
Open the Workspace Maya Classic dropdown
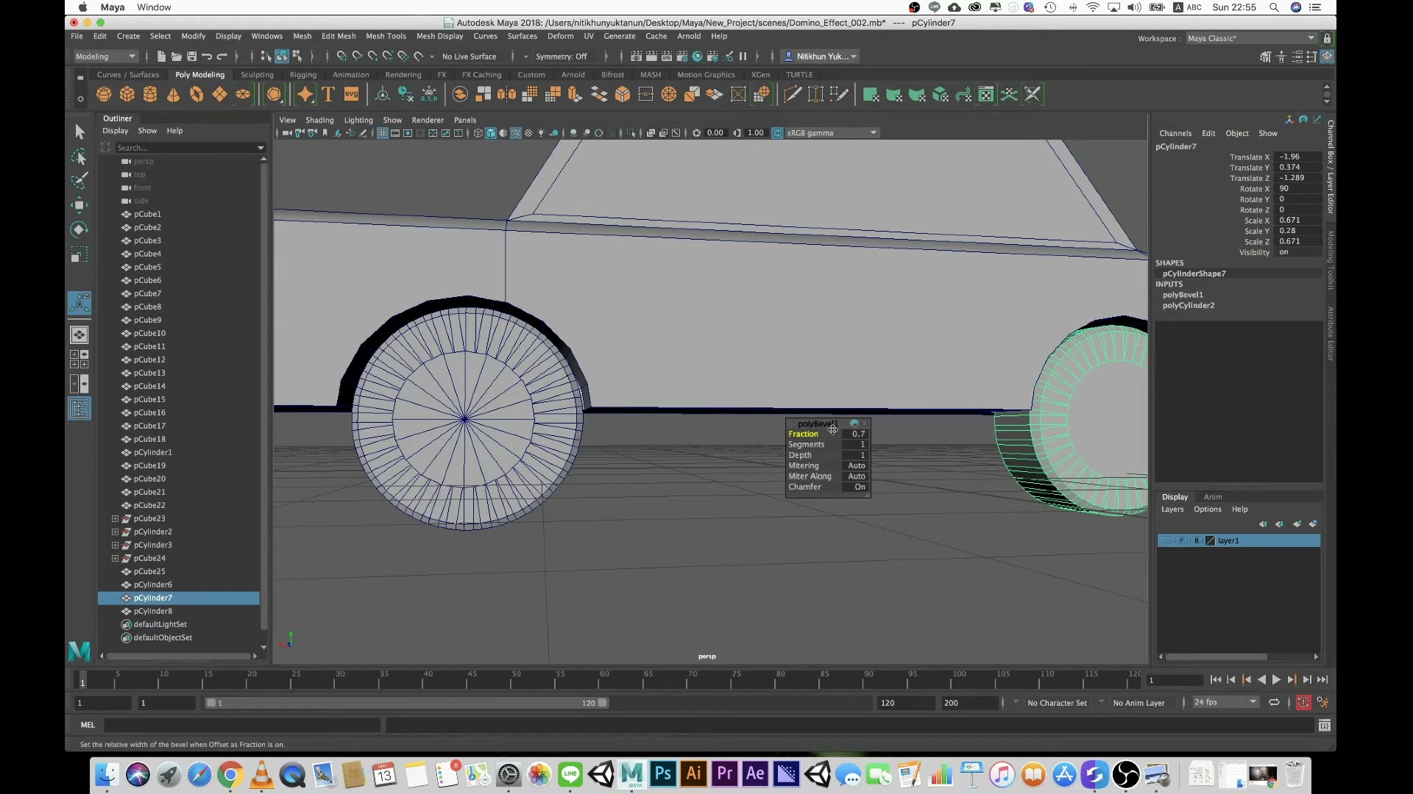click(x=1250, y=38)
